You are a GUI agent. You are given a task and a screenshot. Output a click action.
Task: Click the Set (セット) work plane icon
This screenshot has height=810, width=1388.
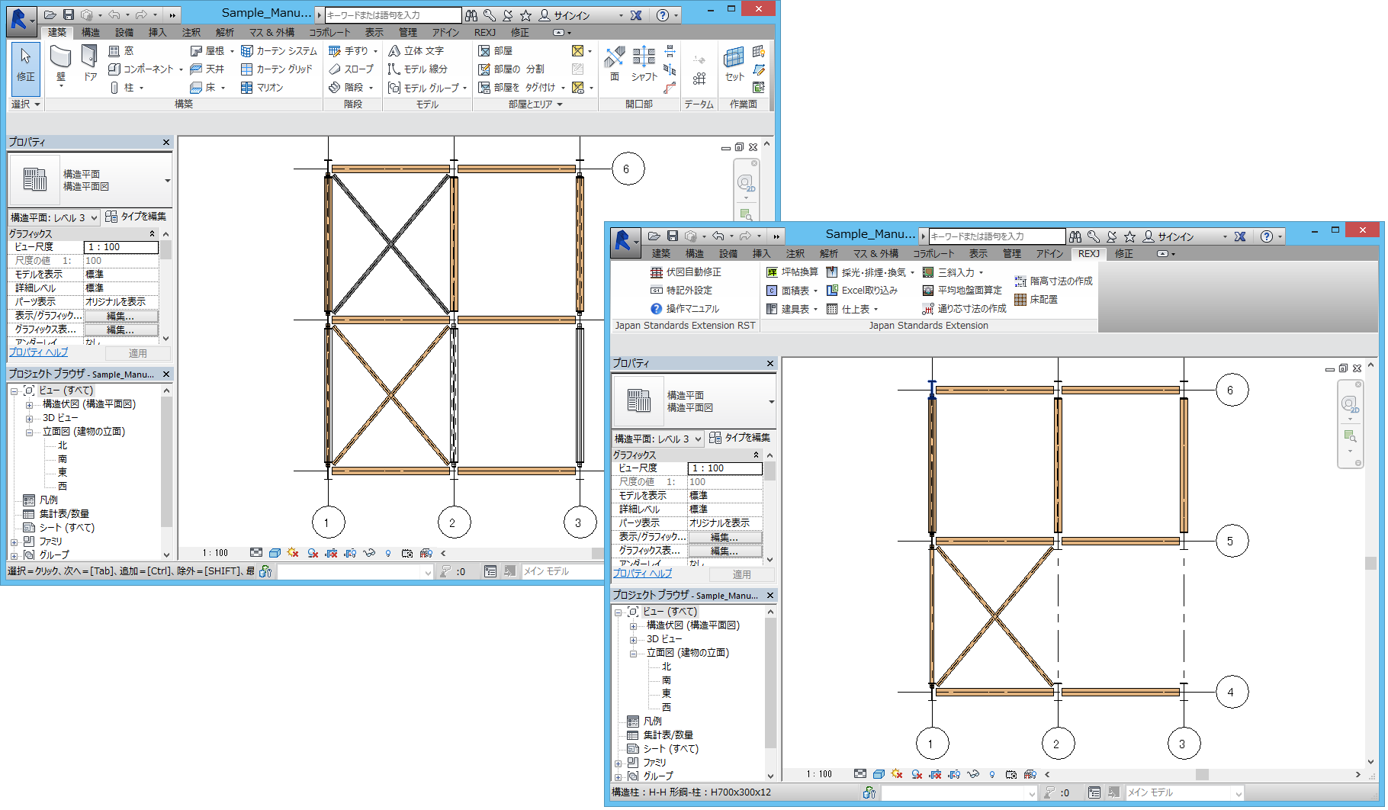[734, 59]
